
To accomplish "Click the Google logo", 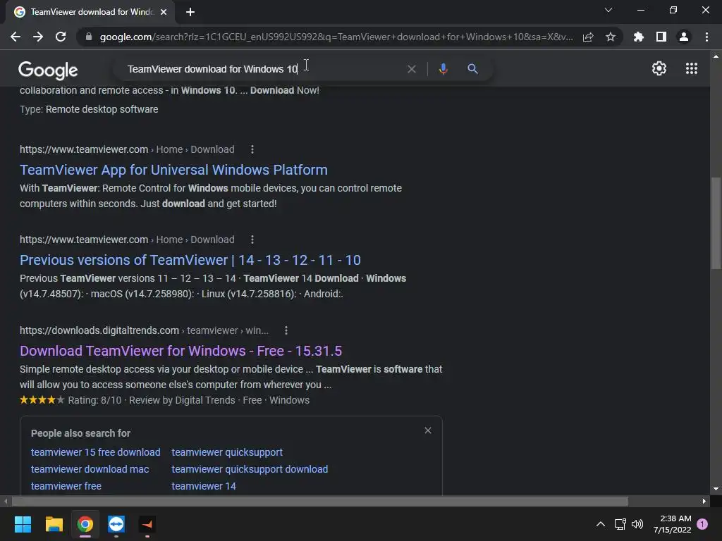I will tap(48, 70).
